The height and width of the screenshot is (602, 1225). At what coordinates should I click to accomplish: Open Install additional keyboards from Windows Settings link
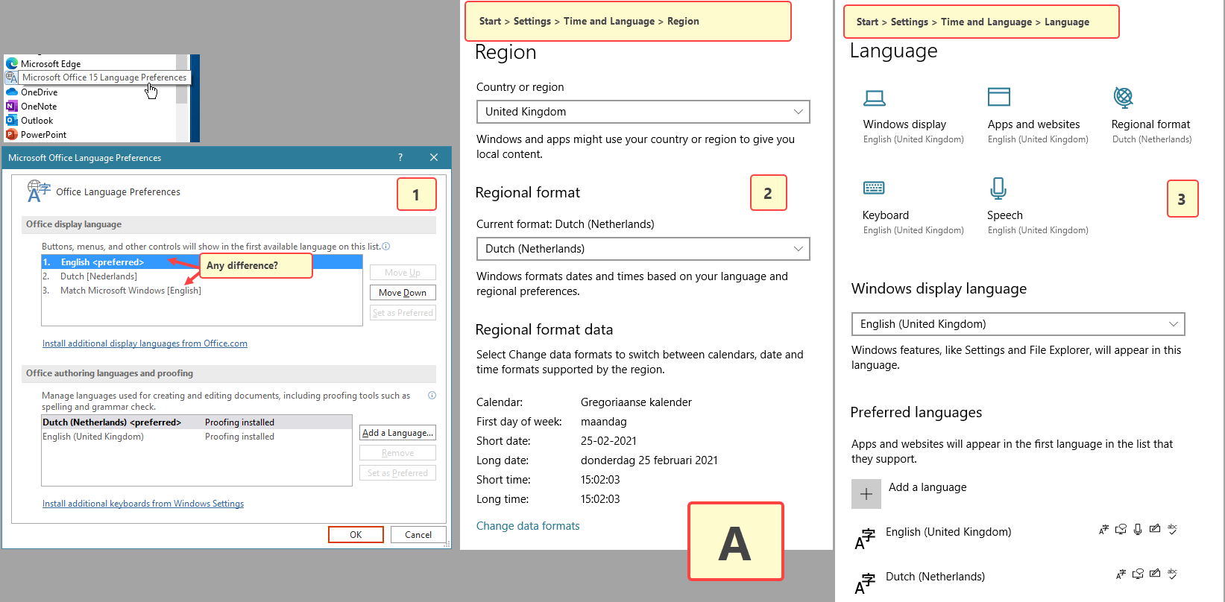click(x=143, y=504)
